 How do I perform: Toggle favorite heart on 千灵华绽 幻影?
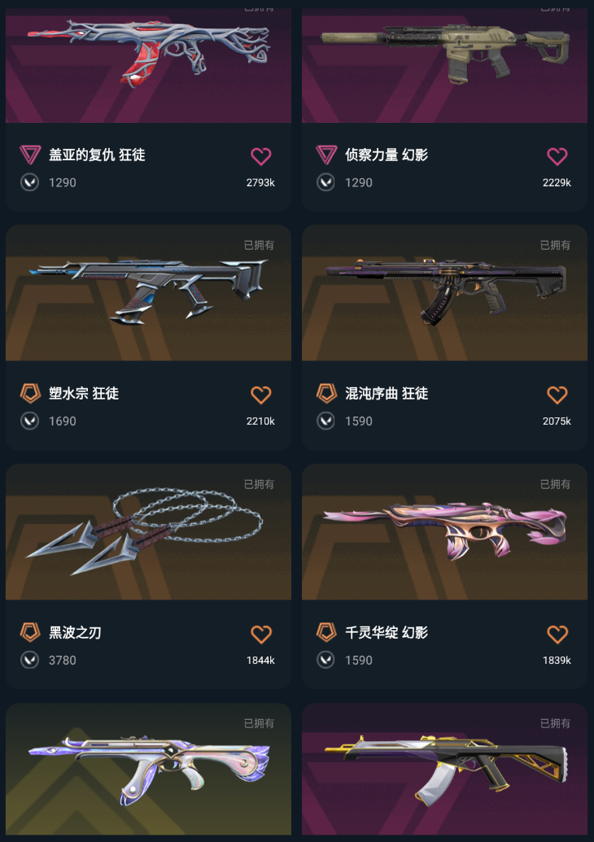point(557,635)
